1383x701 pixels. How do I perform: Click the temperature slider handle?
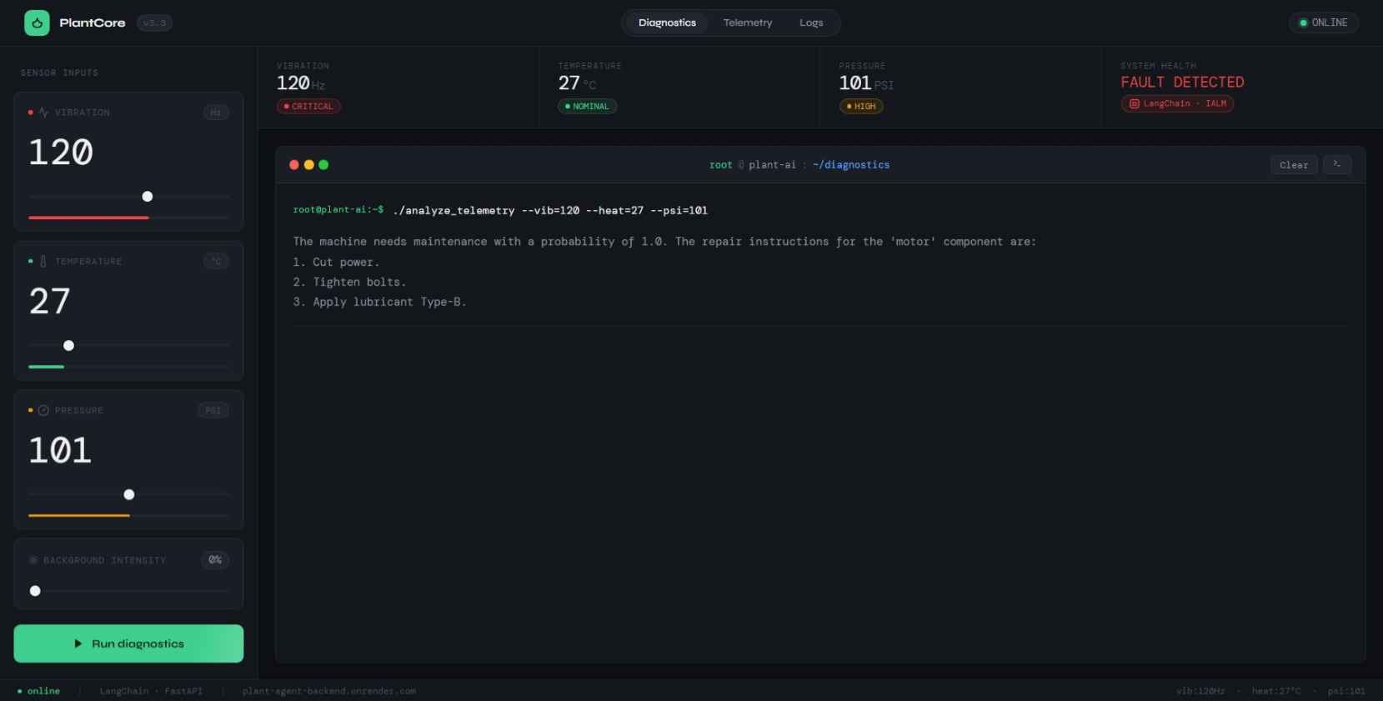pos(69,346)
